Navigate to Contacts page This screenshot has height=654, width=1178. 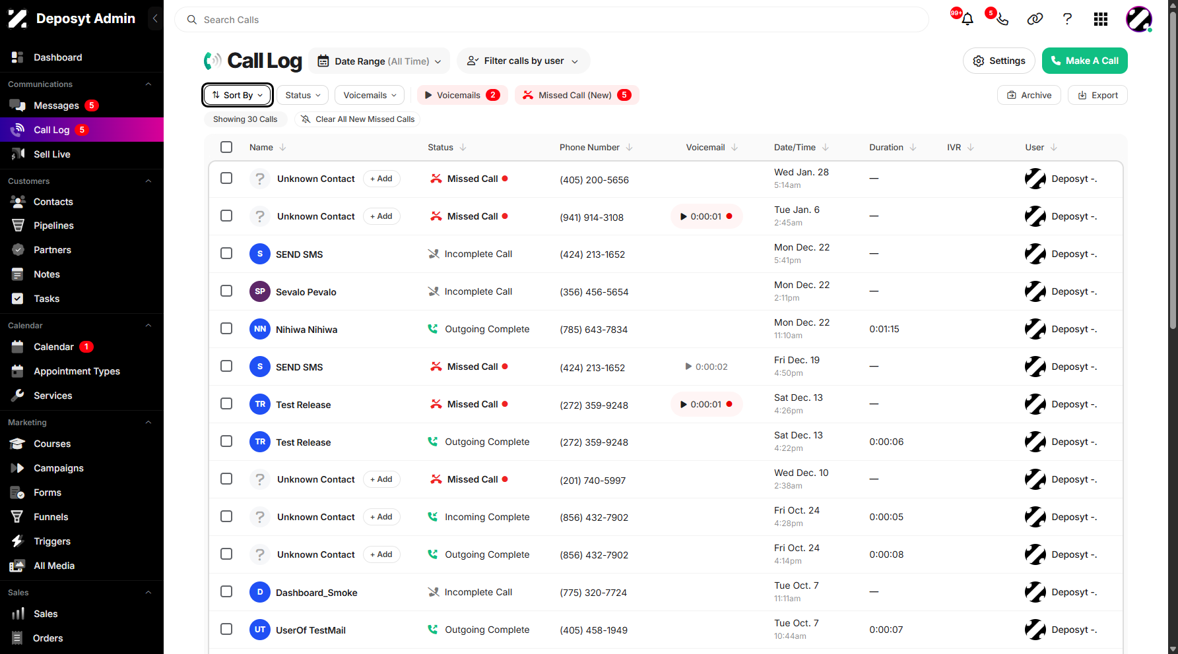pos(53,202)
